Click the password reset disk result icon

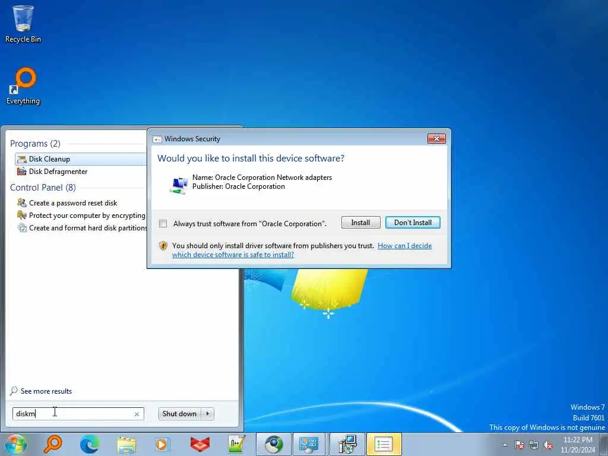click(22, 202)
